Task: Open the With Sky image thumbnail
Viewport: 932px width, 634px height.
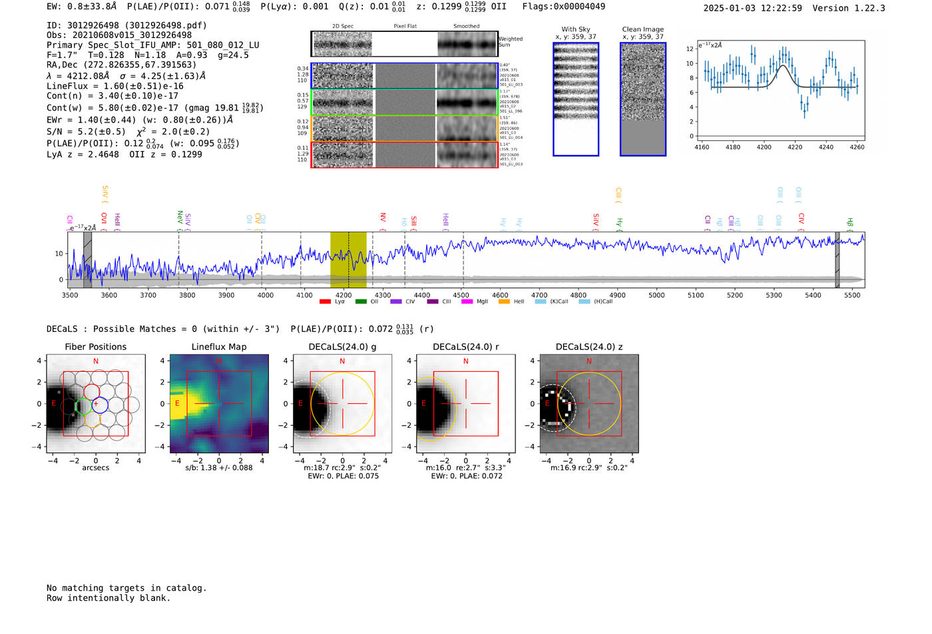Action: click(576, 99)
